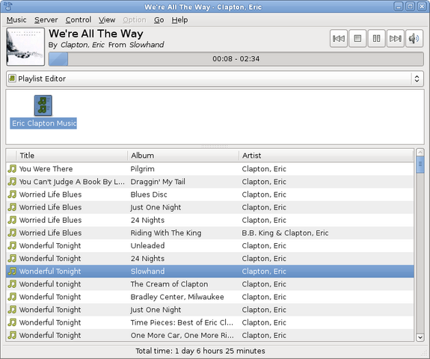Open the Server menu
Viewport: 430px width, 359px height.
[46, 19]
